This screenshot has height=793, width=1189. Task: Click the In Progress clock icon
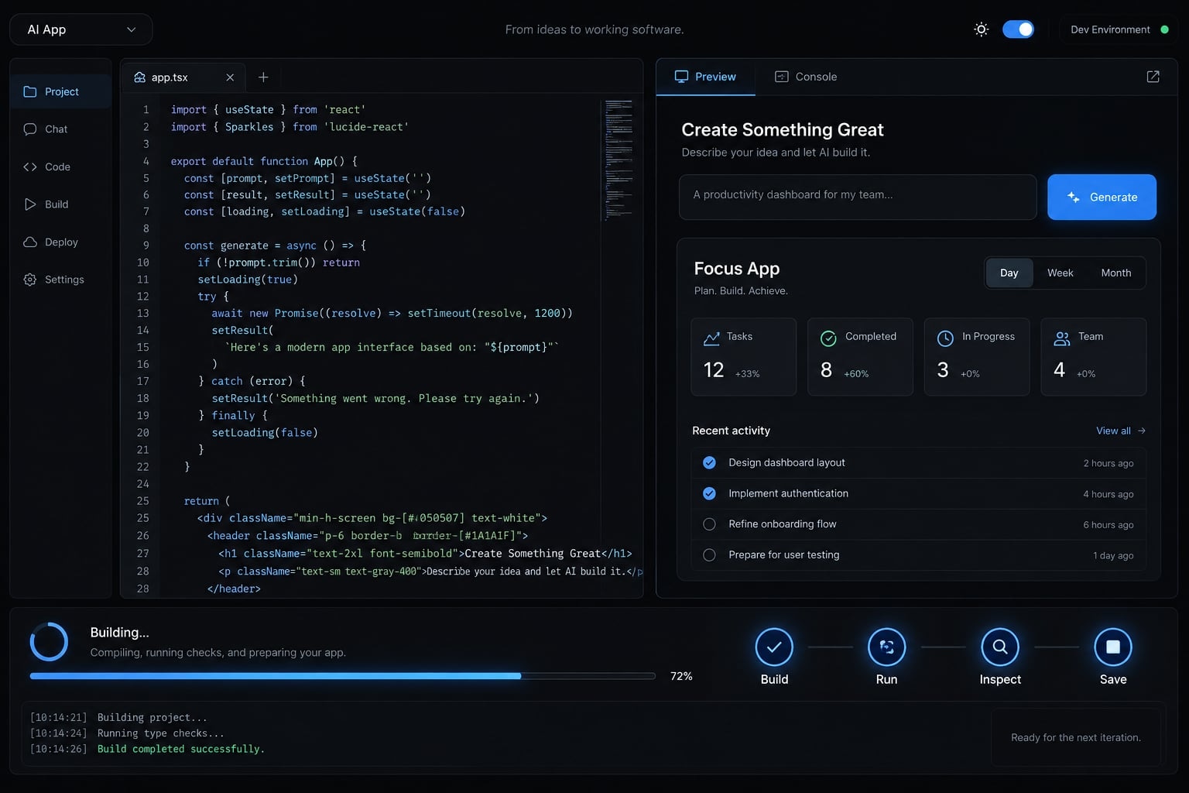tap(945, 338)
